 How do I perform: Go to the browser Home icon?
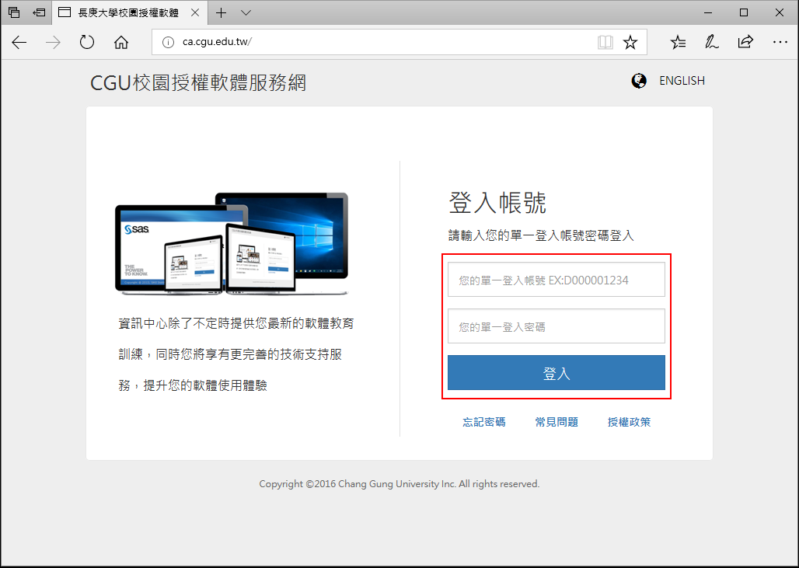point(121,43)
